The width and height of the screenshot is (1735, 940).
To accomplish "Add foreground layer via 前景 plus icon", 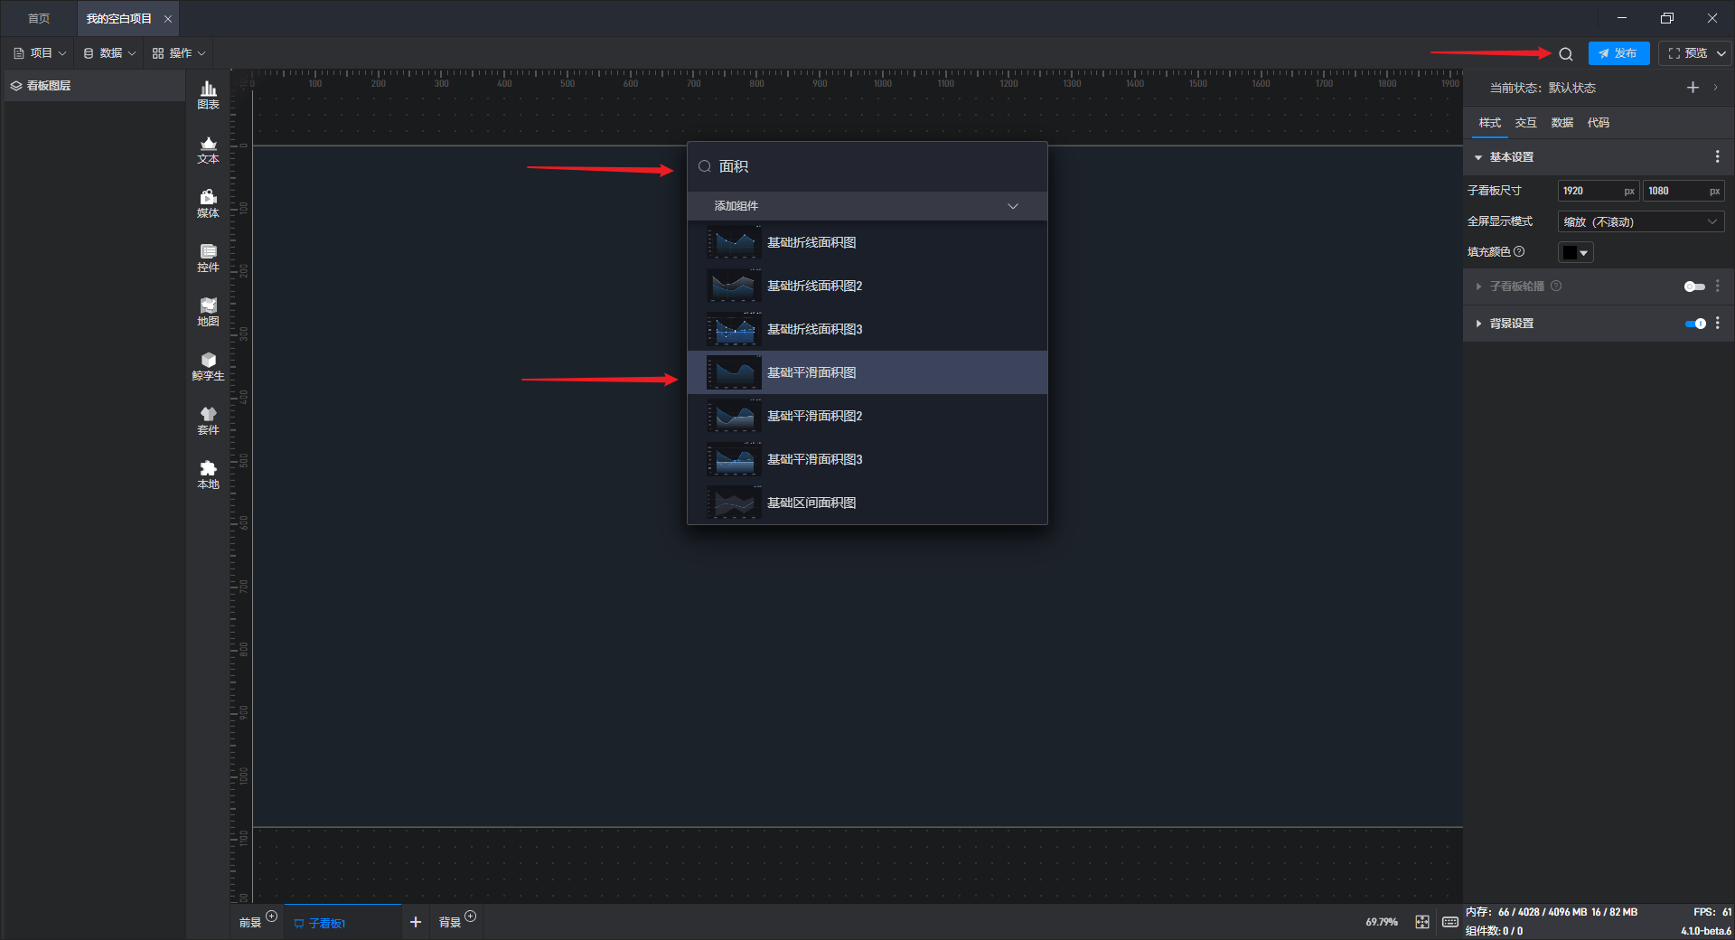I will (271, 916).
